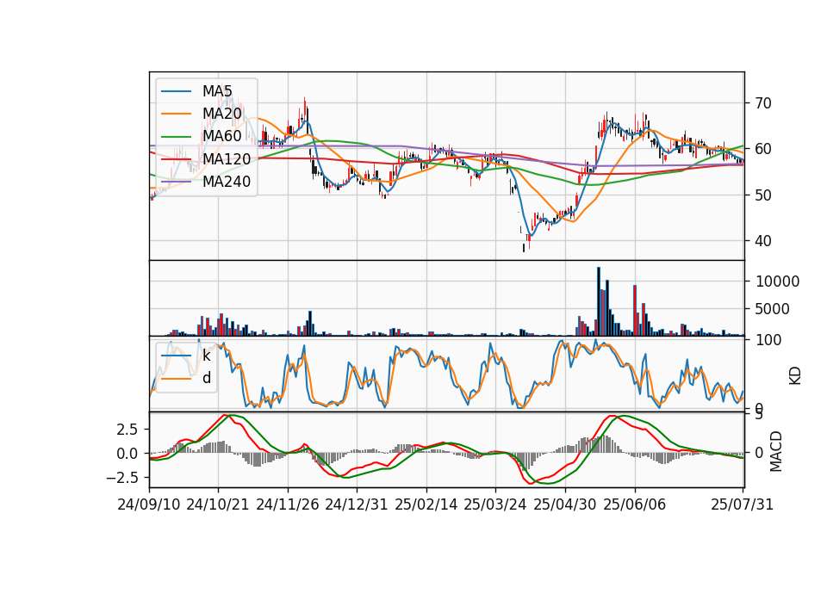Click the MA5 legend entry
827x594 pixels.
click(x=196, y=91)
